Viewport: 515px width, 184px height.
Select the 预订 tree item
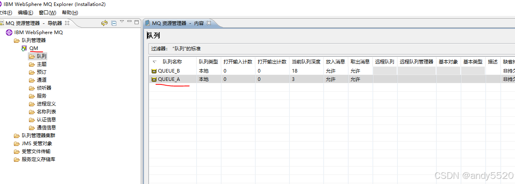coord(42,72)
